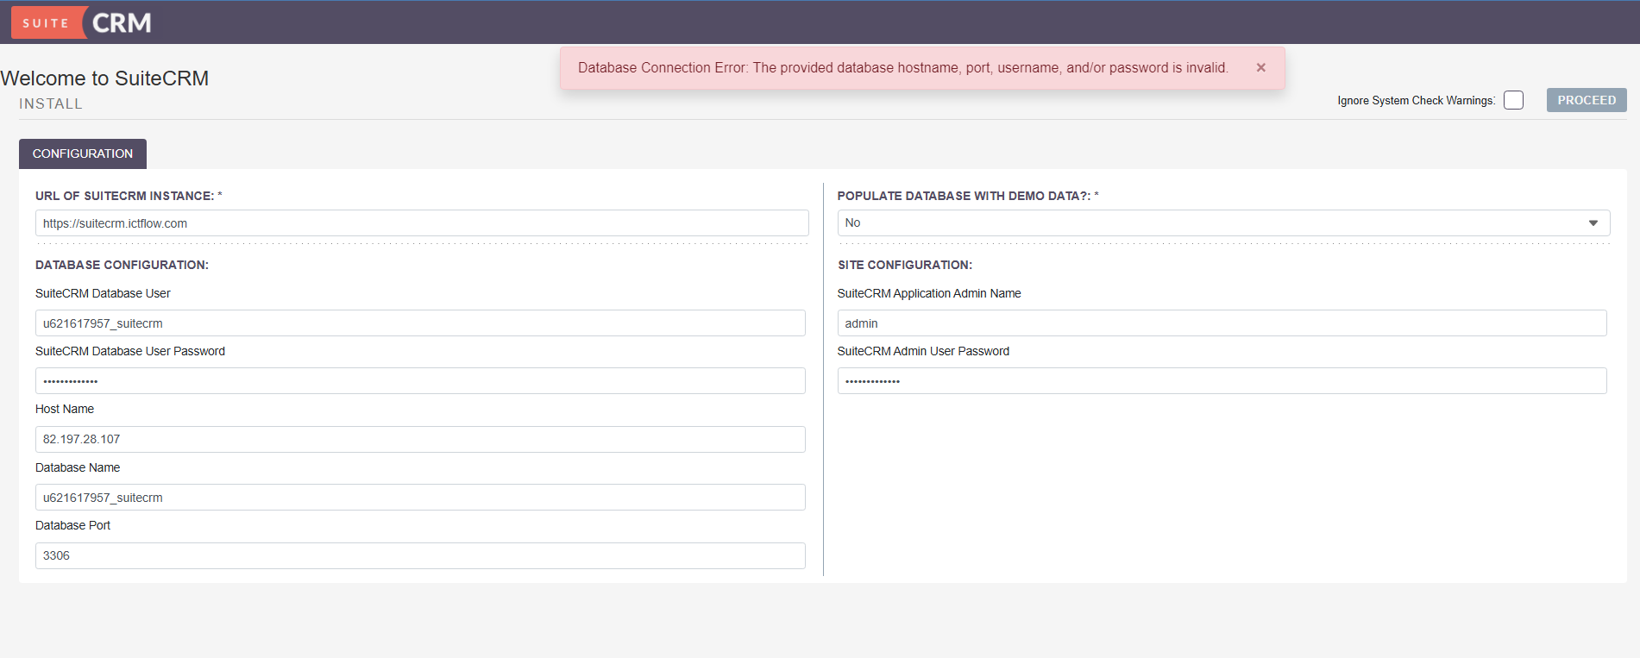Image resolution: width=1640 pixels, height=658 pixels.
Task: Click the INSTALL subtitle text
Action: [51, 103]
